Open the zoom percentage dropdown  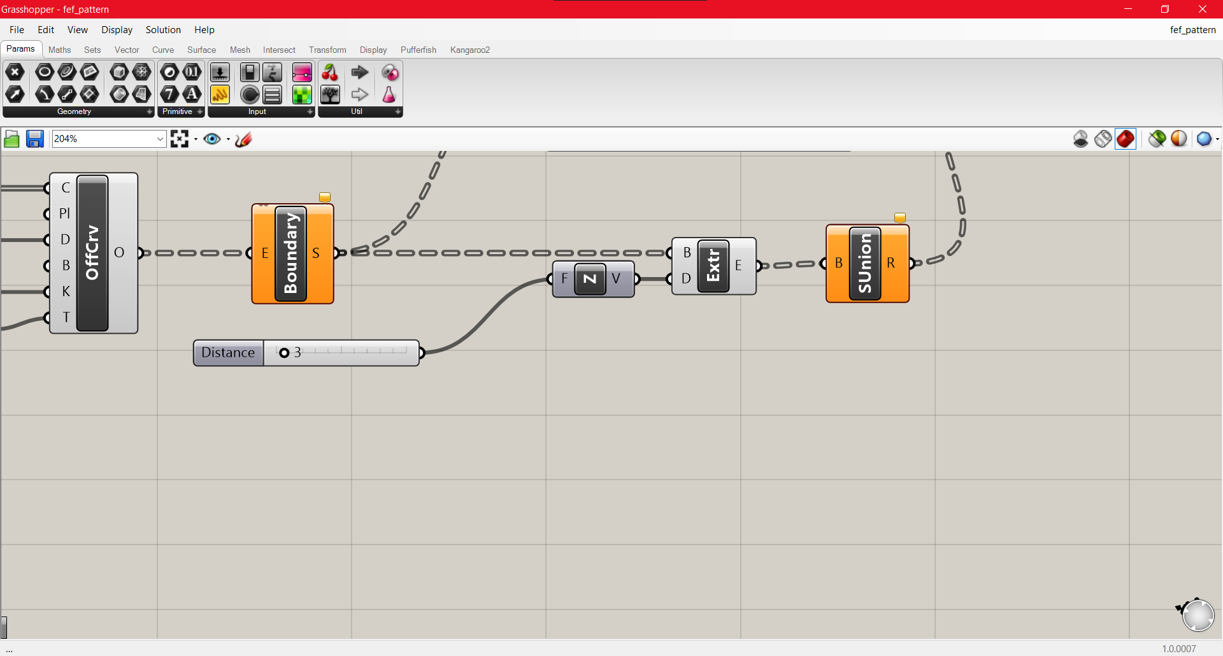(159, 138)
